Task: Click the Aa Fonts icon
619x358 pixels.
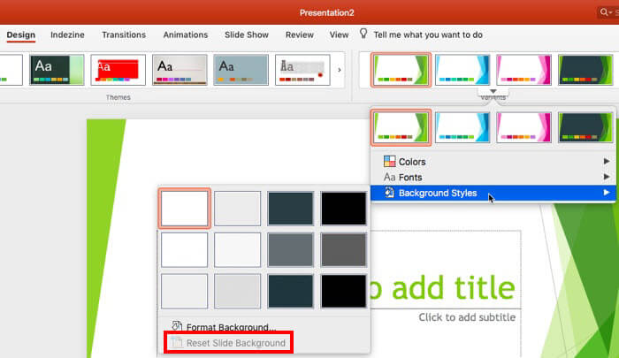Action: (x=390, y=177)
